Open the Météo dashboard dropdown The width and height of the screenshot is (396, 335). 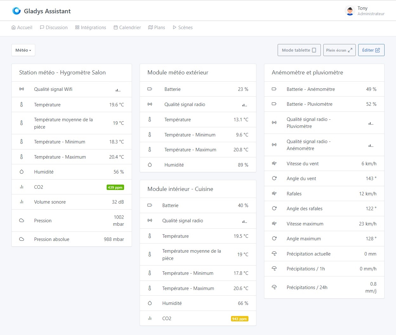click(23, 50)
